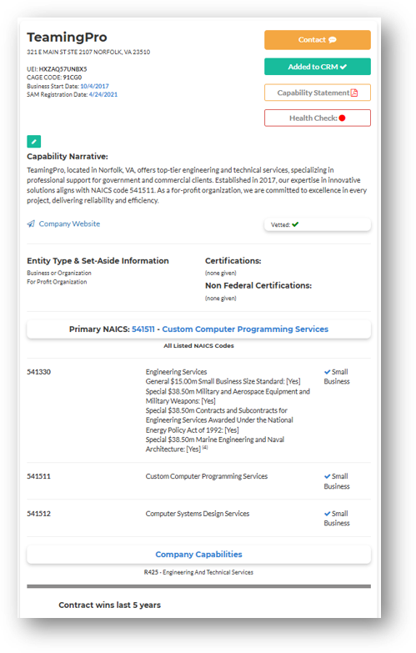Click Small Business checkmark for 541512

328,514
